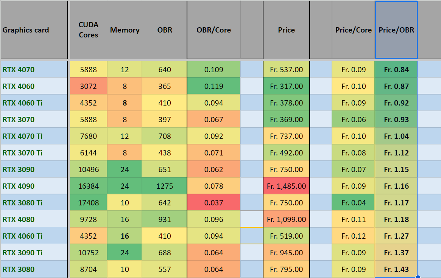Image resolution: width=441 pixels, height=278 pixels.
Task: Click the bold 16 memory cell
Action: pos(125,236)
